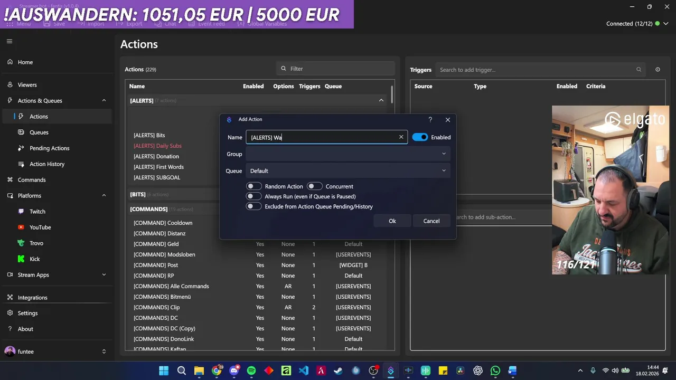Toggle the sidebar hamburger menu icon
Image resolution: width=676 pixels, height=380 pixels.
tap(10, 41)
